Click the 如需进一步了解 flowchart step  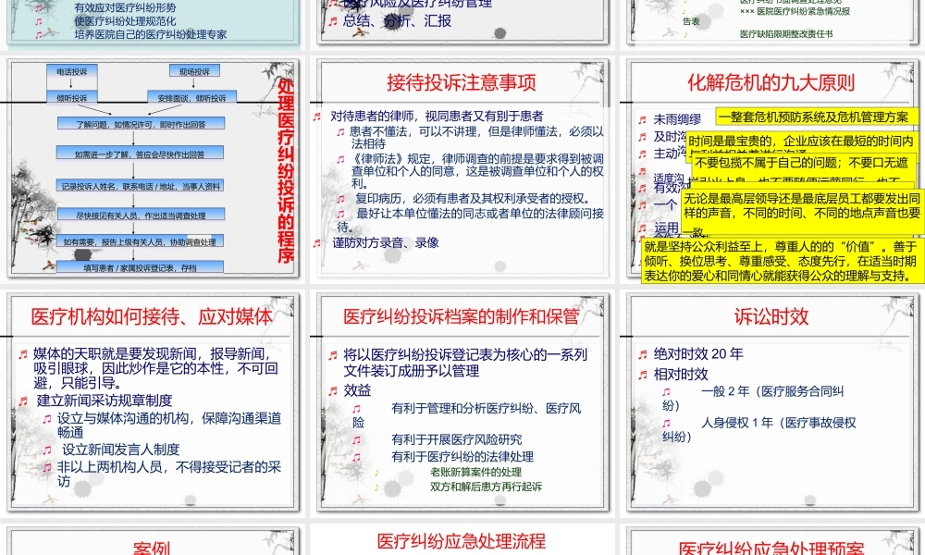(x=140, y=154)
